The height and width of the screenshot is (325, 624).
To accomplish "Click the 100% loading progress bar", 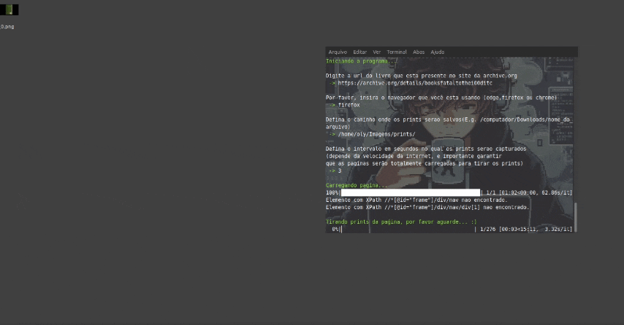I will pos(411,193).
